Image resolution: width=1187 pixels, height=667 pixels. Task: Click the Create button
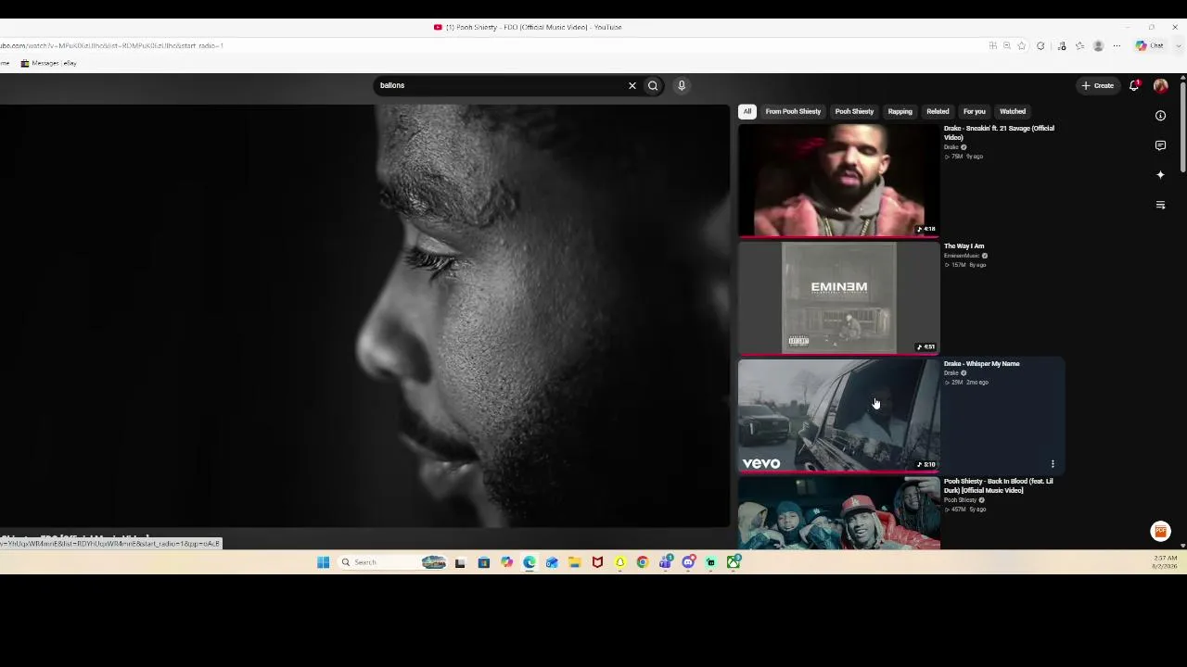pyautogui.click(x=1097, y=85)
